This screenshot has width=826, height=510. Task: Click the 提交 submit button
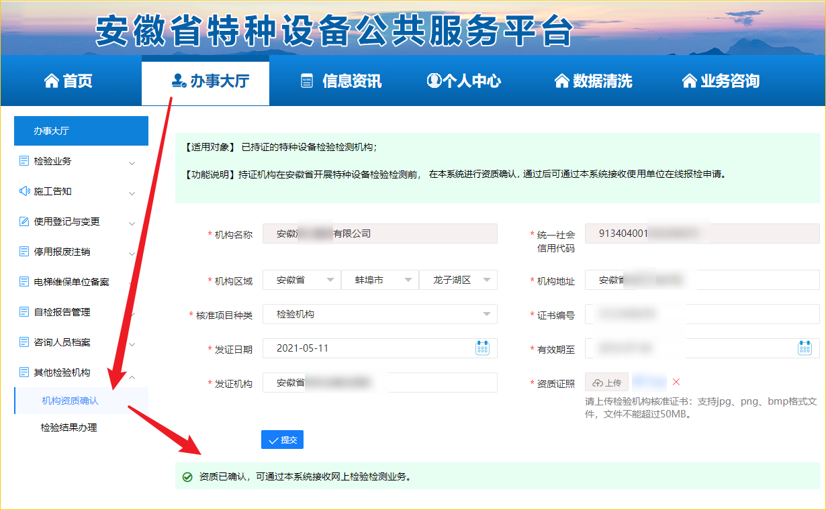[282, 440]
